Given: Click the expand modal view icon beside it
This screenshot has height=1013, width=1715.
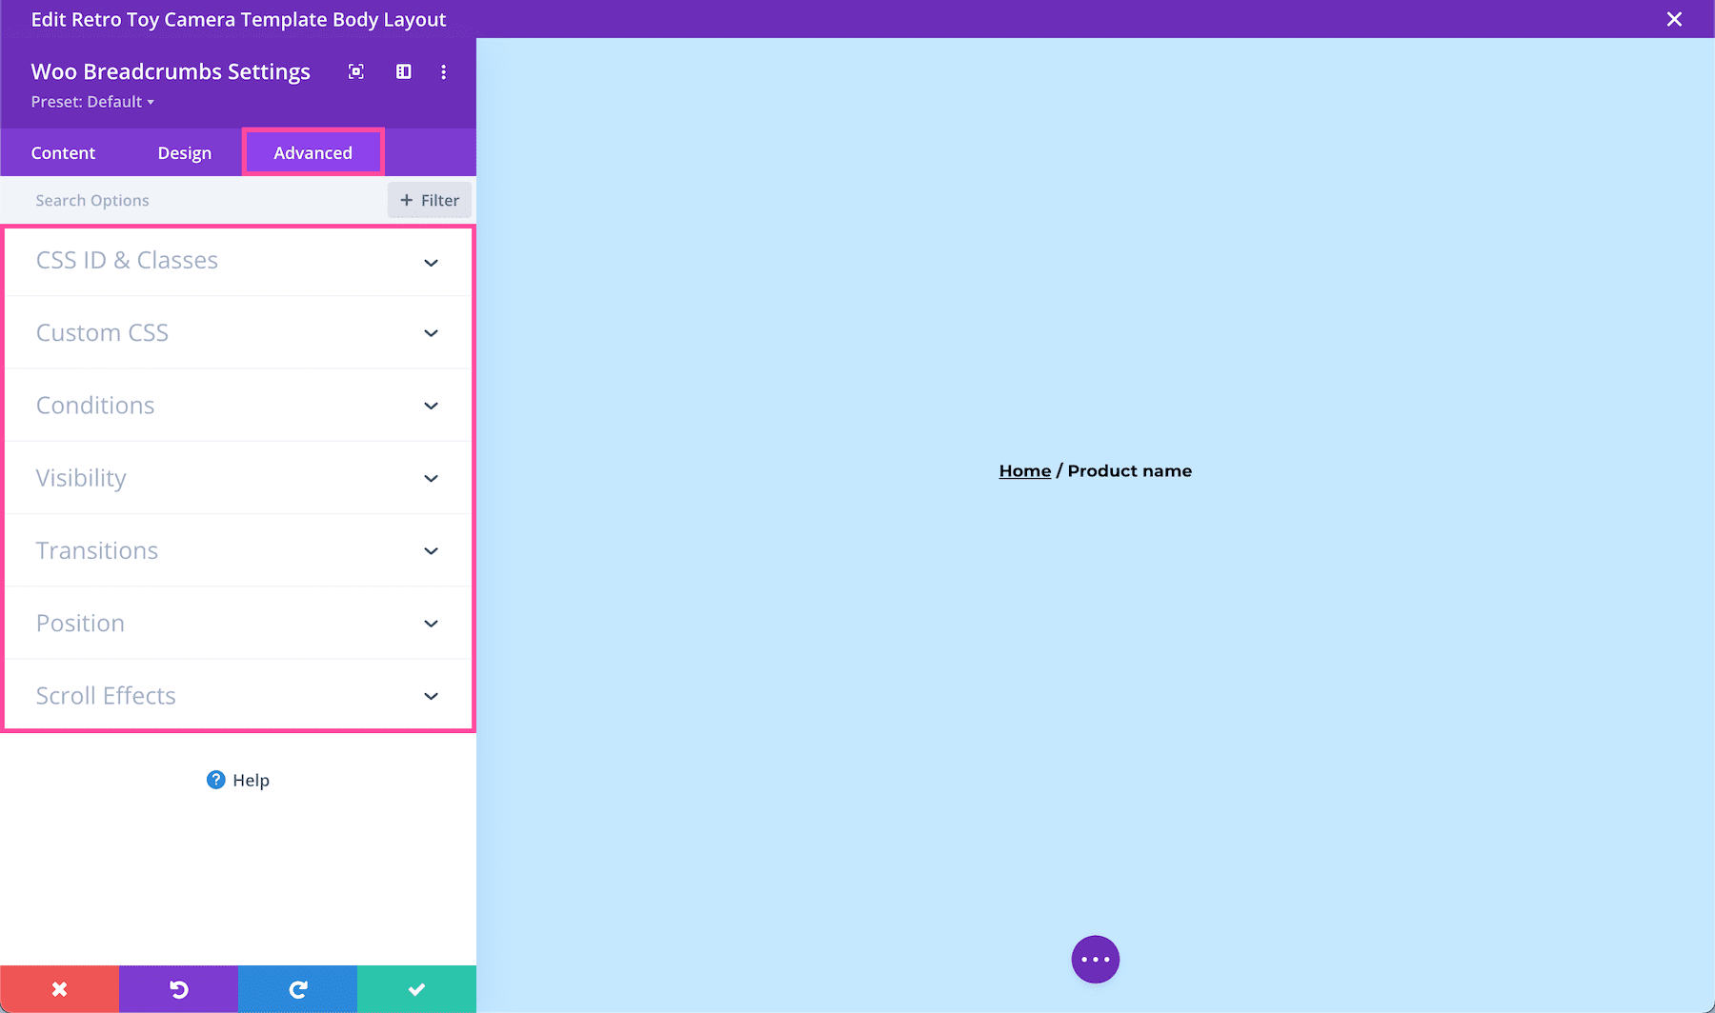Looking at the screenshot, I should pos(403,71).
